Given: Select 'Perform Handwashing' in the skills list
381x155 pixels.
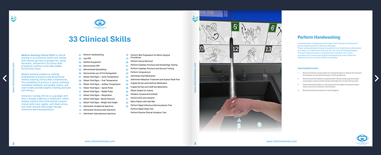Looking at the screenshot, I should tap(93, 55).
